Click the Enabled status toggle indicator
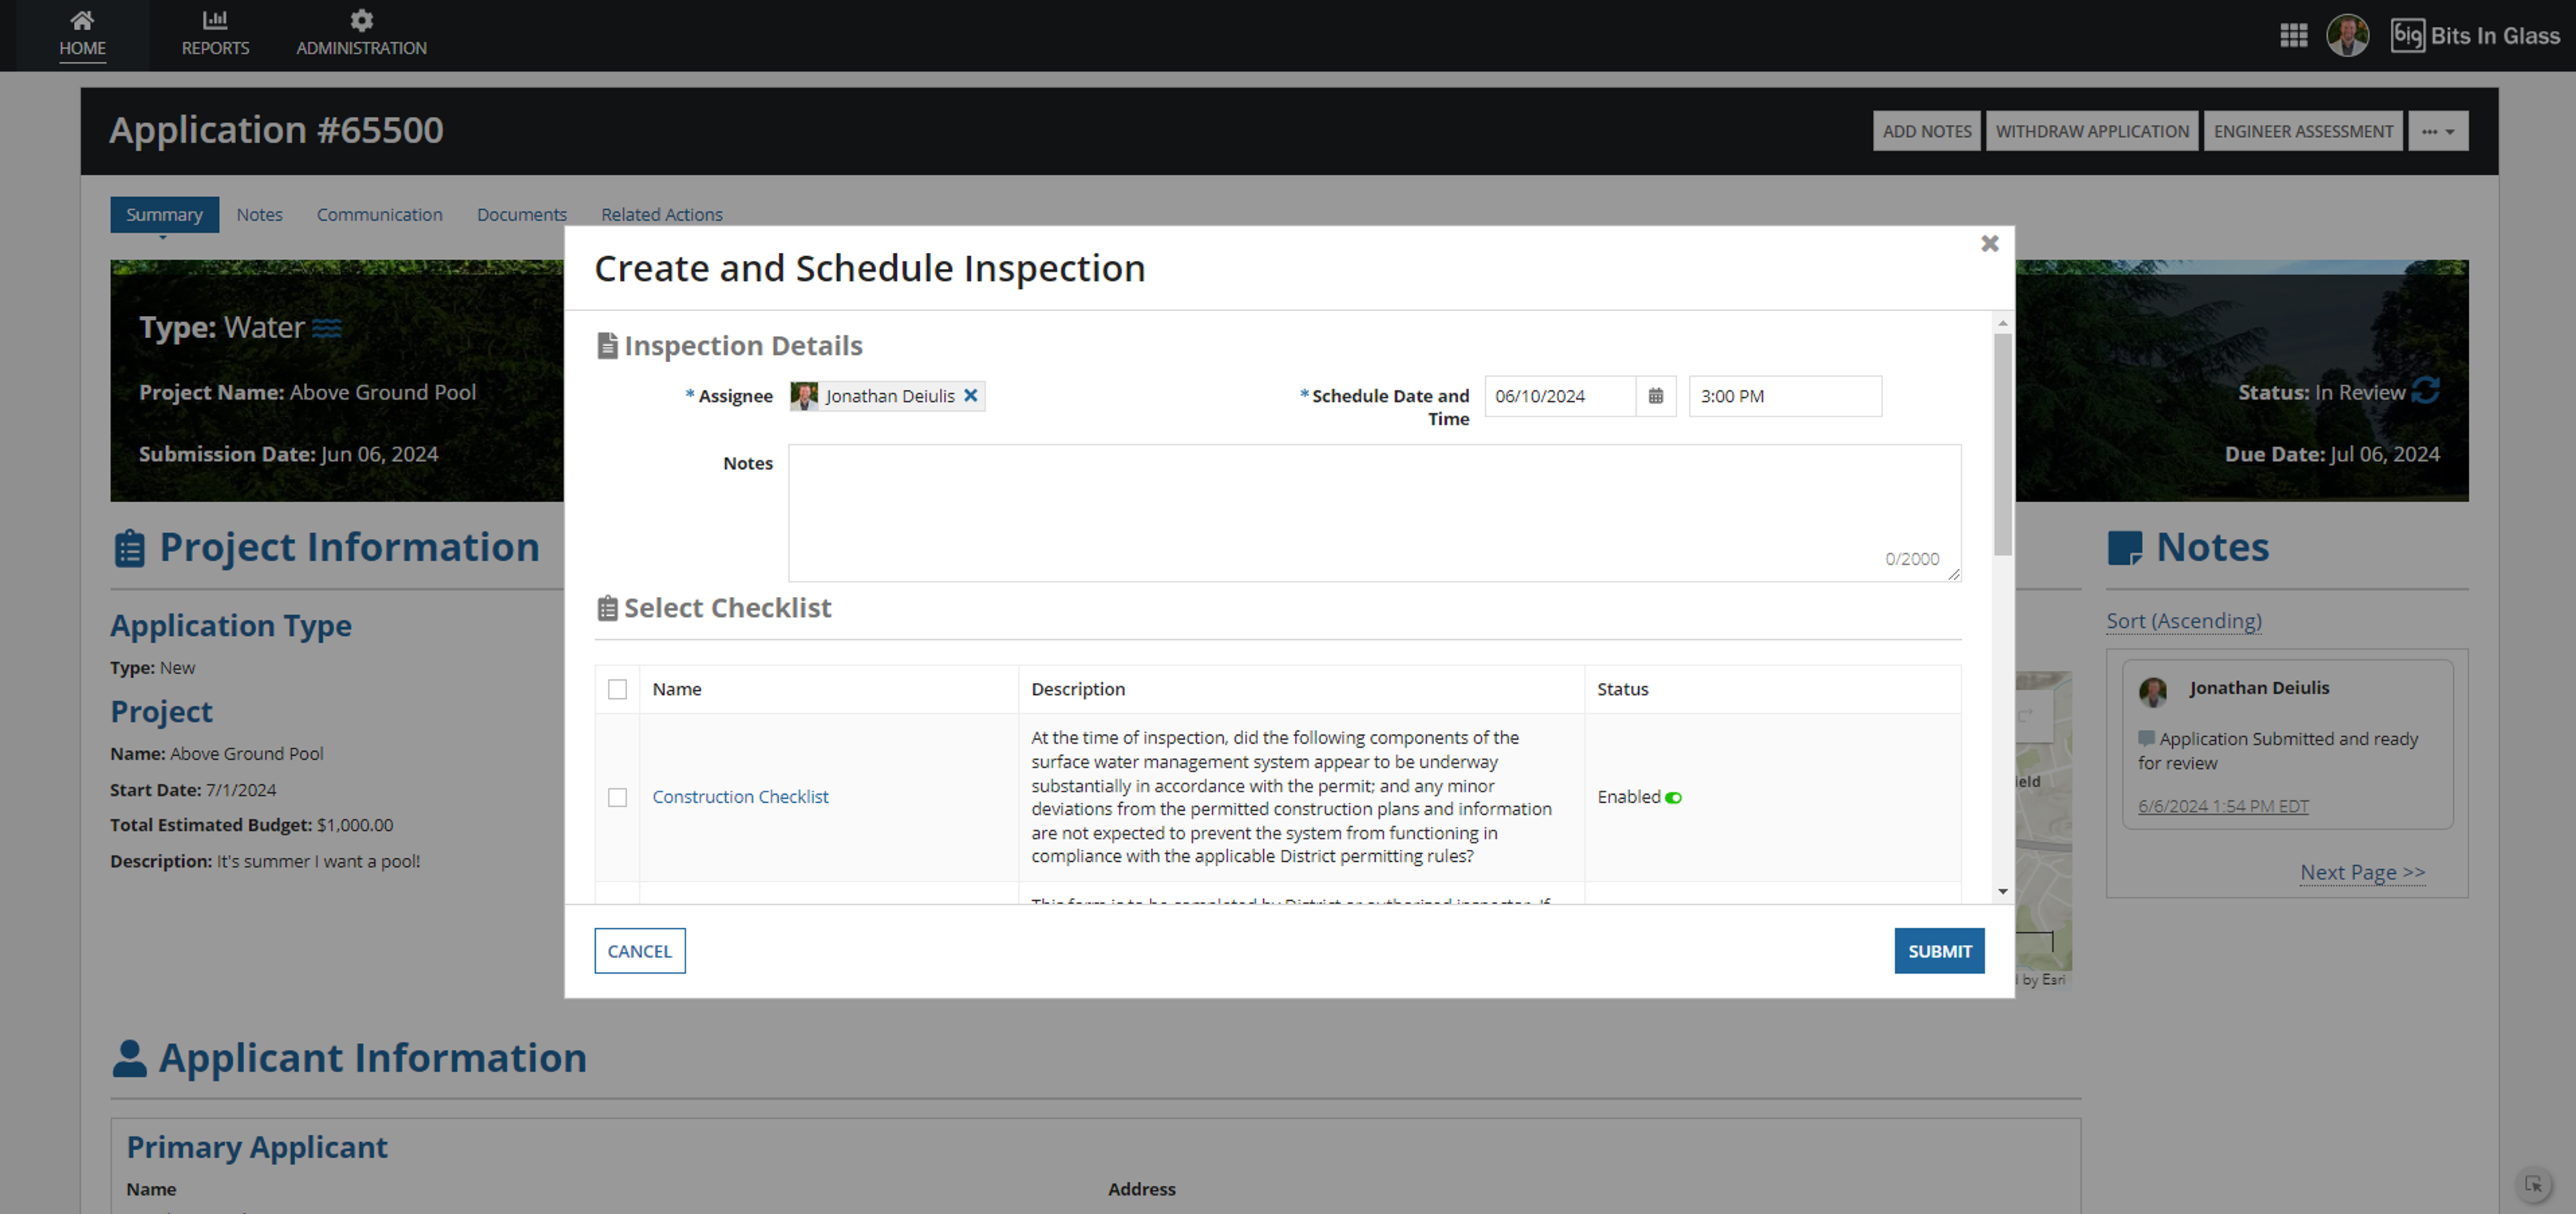Viewport: 2576px width, 1214px height. tap(1673, 798)
